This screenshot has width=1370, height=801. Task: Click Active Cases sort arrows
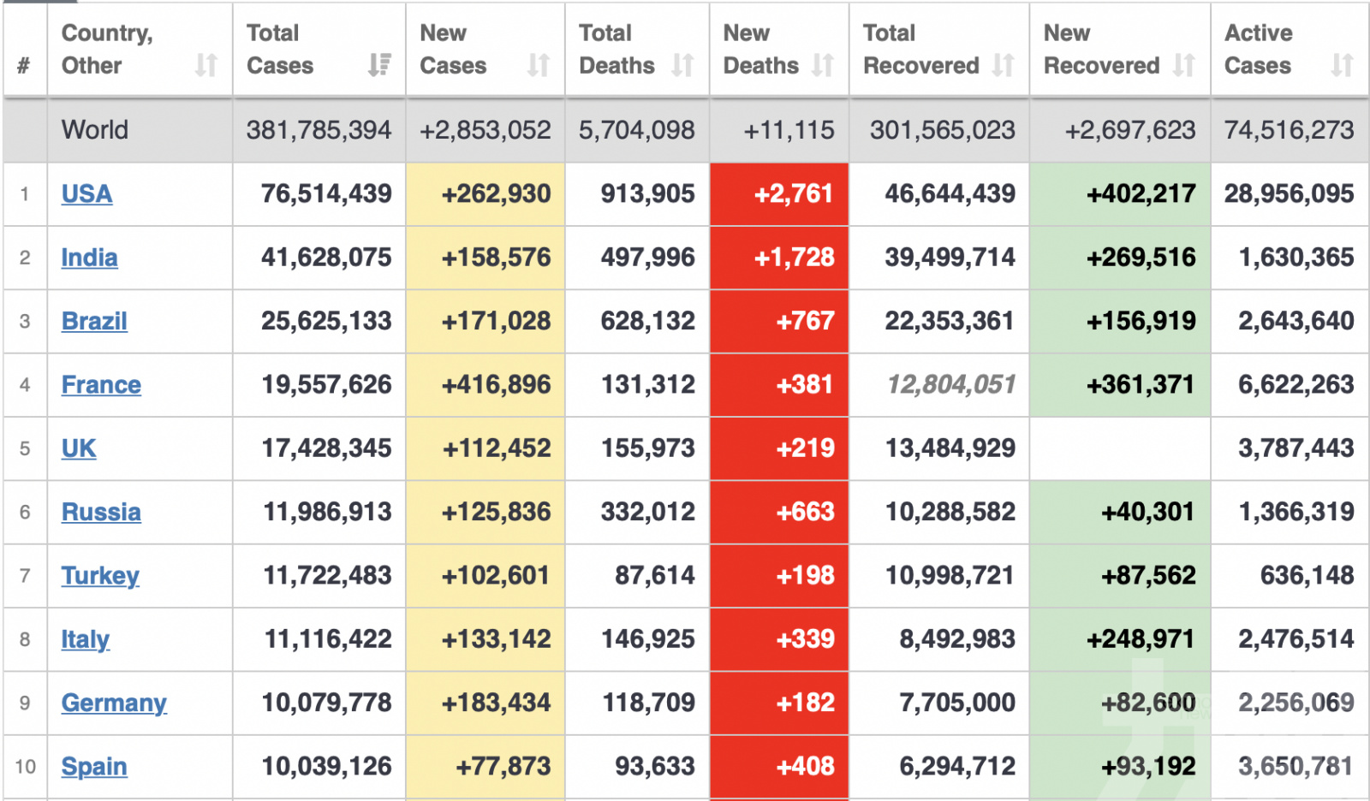click(1343, 65)
